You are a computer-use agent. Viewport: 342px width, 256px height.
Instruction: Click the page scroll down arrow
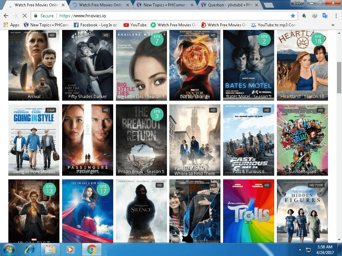point(339,240)
